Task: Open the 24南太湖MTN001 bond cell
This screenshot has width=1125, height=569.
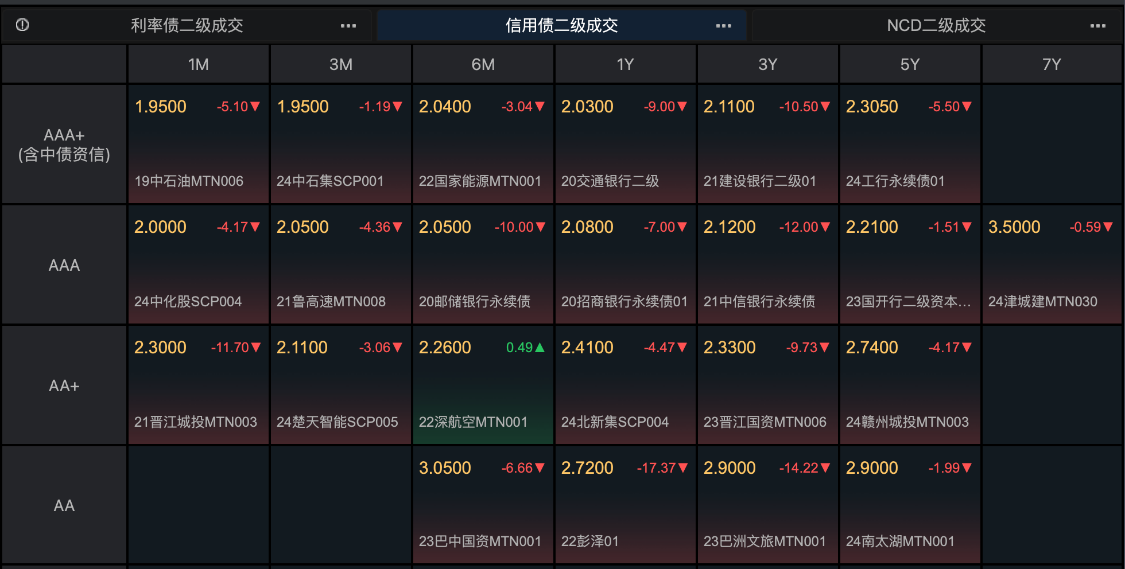Action: 910,505
